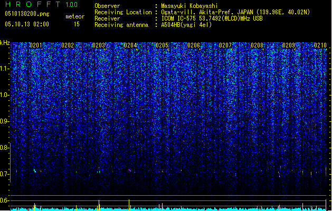Click the observer name Masayuki Kobayashi

(189, 6)
